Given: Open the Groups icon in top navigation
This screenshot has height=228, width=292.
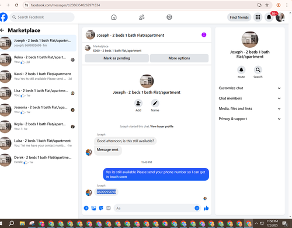Looking at the screenshot, I should (169, 17).
